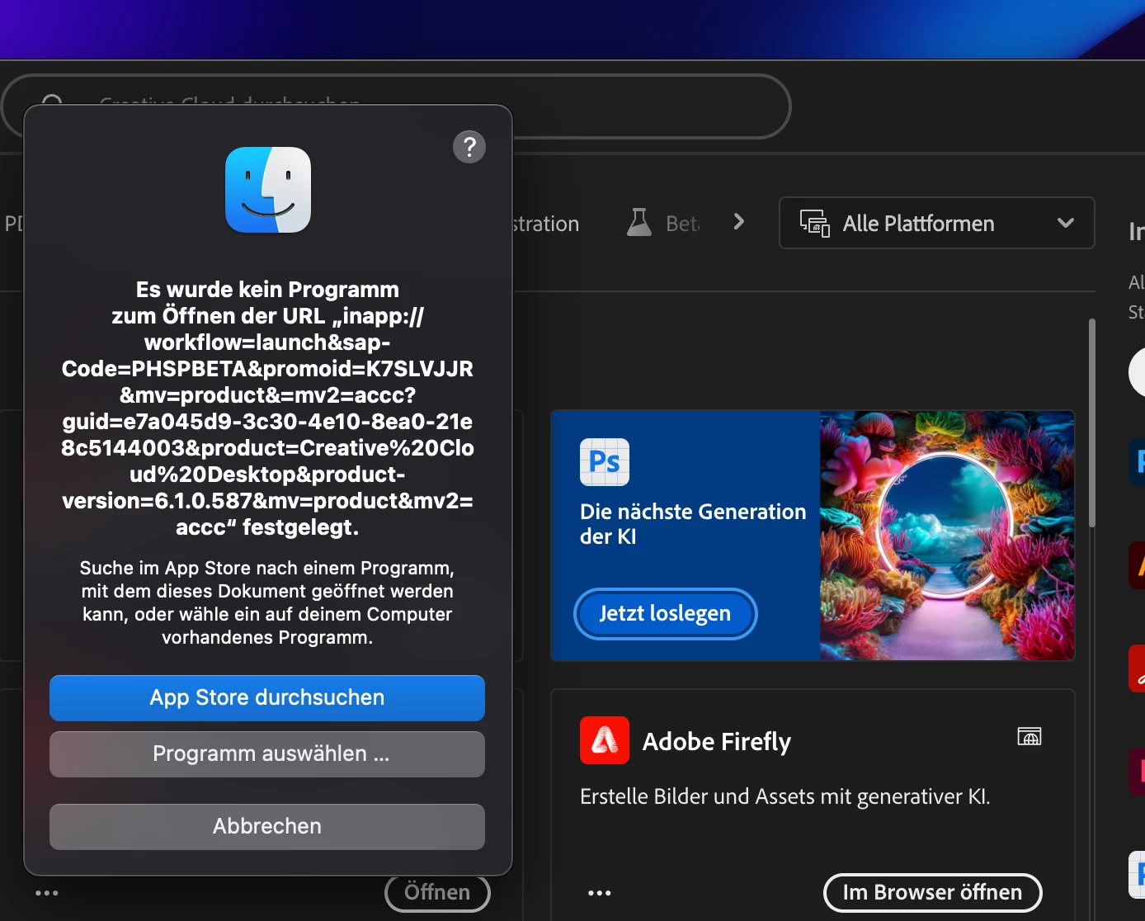This screenshot has width=1145, height=921.
Task: Click the Finder icon in the dialog
Action: click(x=268, y=190)
